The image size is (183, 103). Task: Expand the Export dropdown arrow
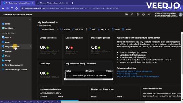tap(108, 29)
